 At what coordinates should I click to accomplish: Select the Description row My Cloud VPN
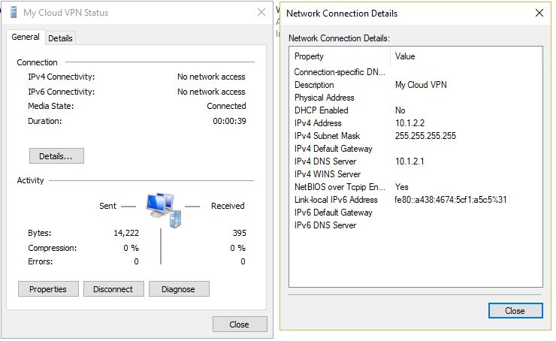(415, 85)
